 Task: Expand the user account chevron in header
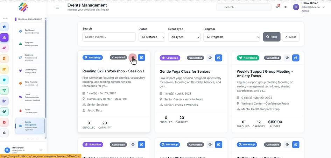click(x=323, y=7)
